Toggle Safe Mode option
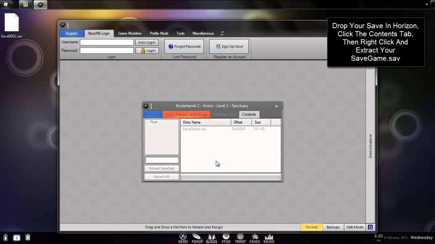The image size is (435, 244). click(355, 227)
